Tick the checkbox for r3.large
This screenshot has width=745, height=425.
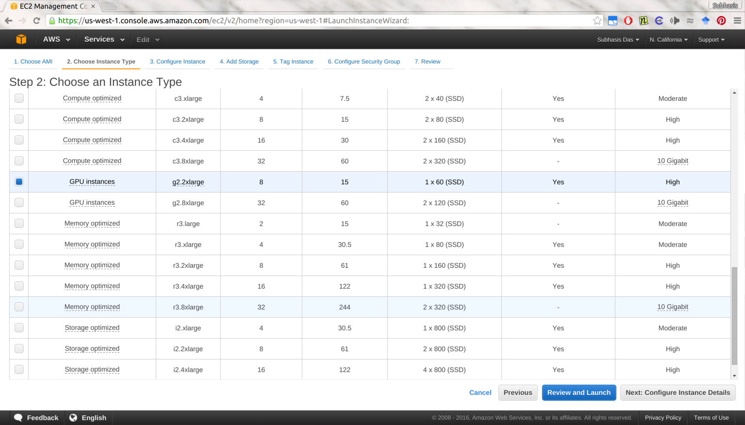[19, 223]
